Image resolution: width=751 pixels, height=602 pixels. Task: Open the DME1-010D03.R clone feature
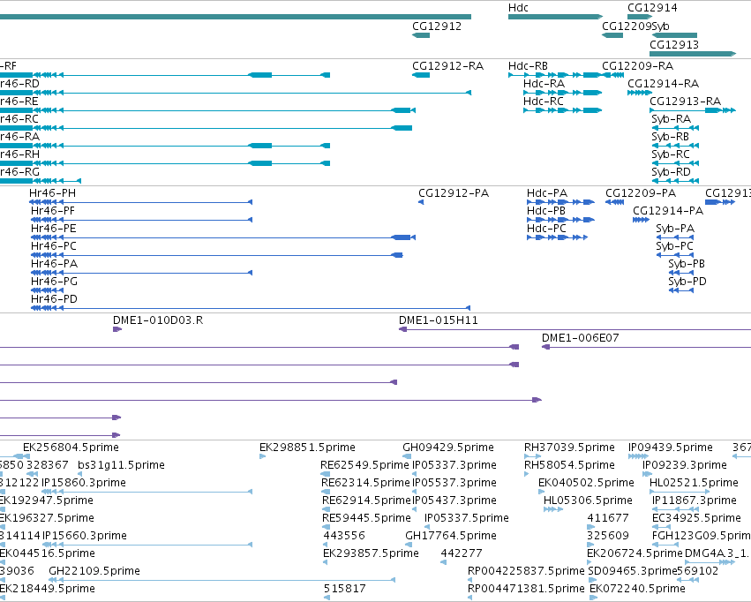coord(117,329)
